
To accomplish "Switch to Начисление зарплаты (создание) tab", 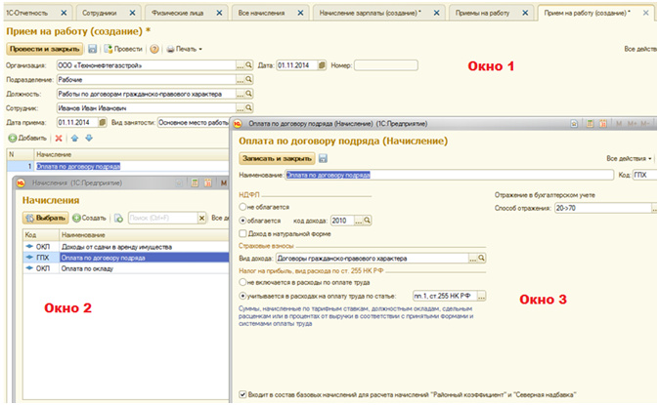I will tap(370, 13).
